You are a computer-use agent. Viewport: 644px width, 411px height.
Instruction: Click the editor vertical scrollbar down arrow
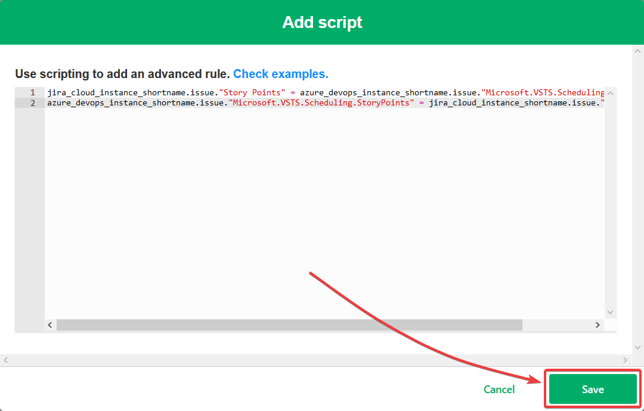point(610,313)
